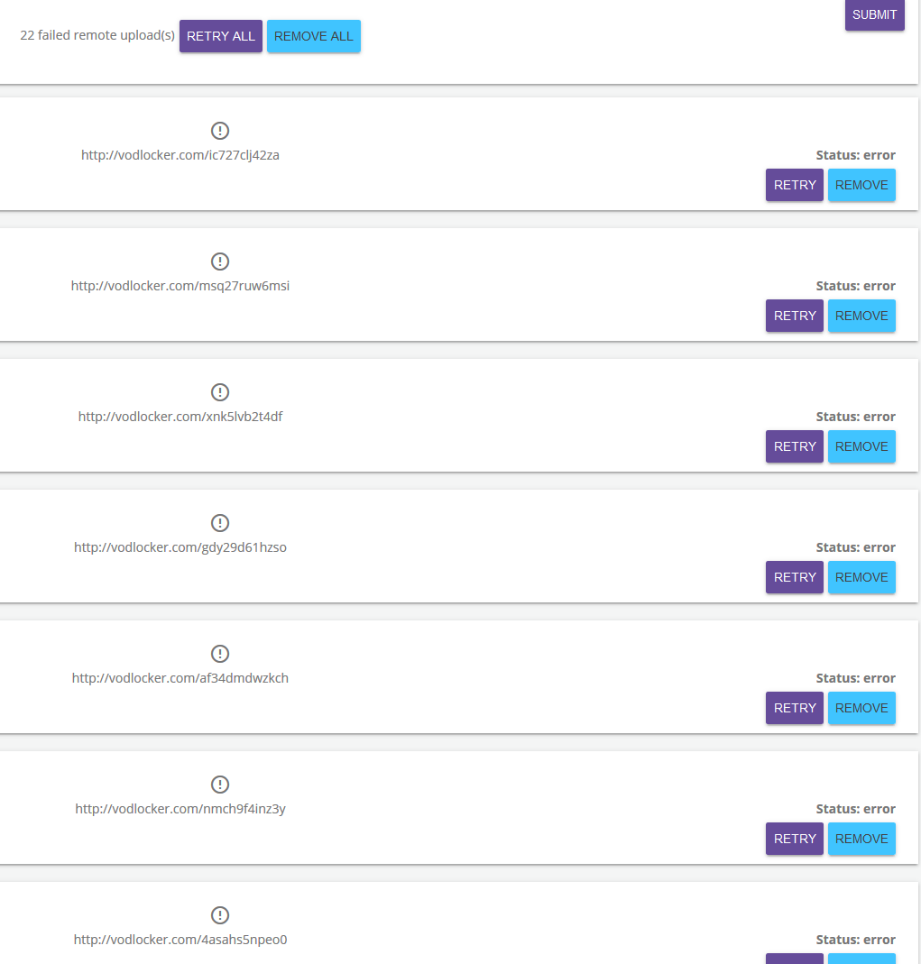Click the 22 failed remote uploads label
The image size is (921, 964).
pos(97,36)
